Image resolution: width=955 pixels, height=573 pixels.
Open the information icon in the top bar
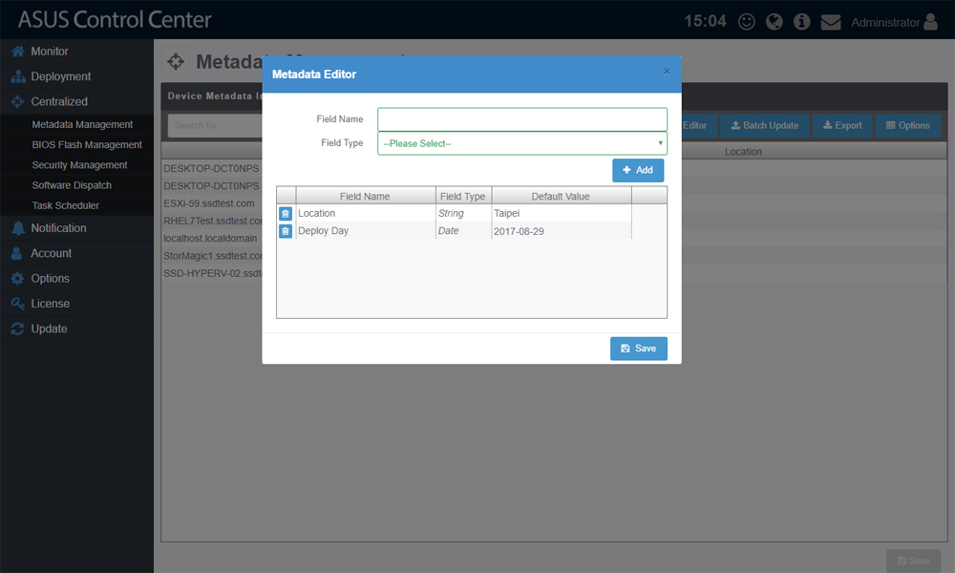click(801, 21)
